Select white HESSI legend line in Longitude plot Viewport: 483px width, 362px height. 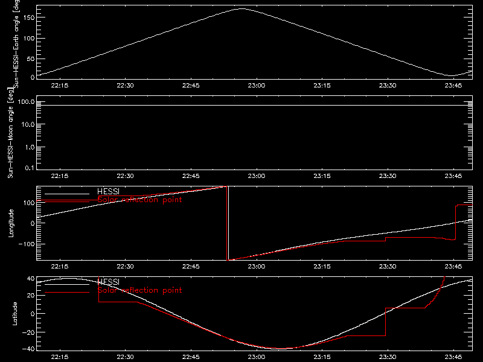pos(67,194)
